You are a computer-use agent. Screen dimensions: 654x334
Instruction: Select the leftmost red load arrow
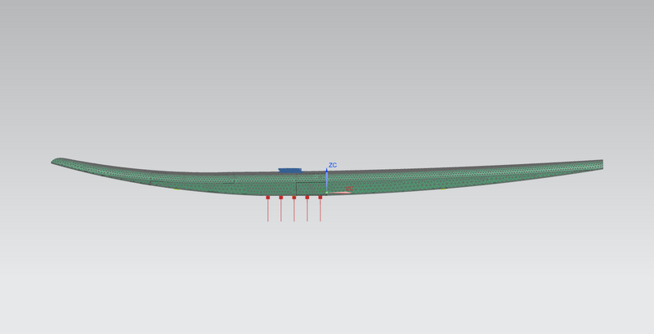pyautogui.click(x=268, y=208)
